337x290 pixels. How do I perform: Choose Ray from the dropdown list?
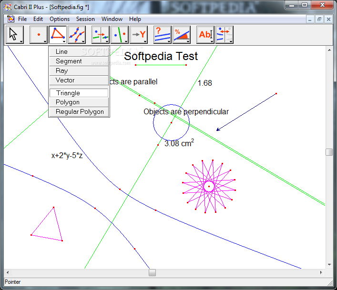[x=79, y=70]
